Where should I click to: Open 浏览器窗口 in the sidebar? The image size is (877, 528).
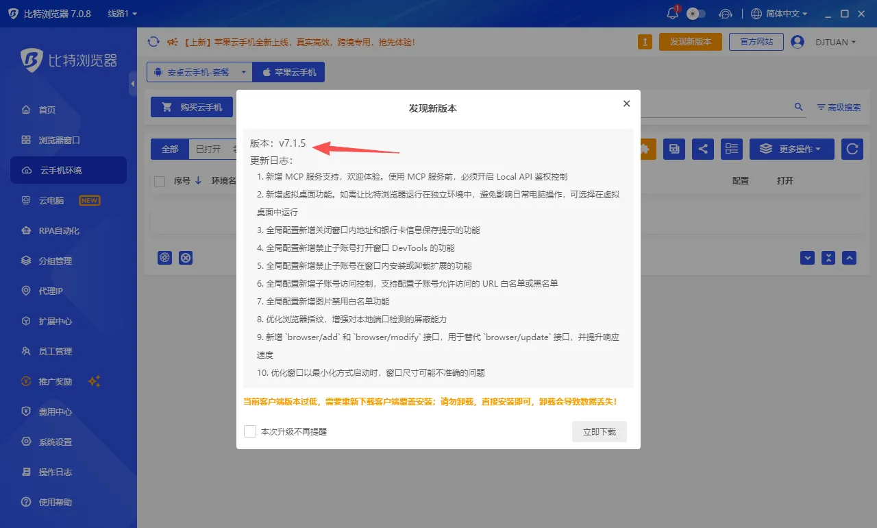pyautogui.click(x=69, y=140)
